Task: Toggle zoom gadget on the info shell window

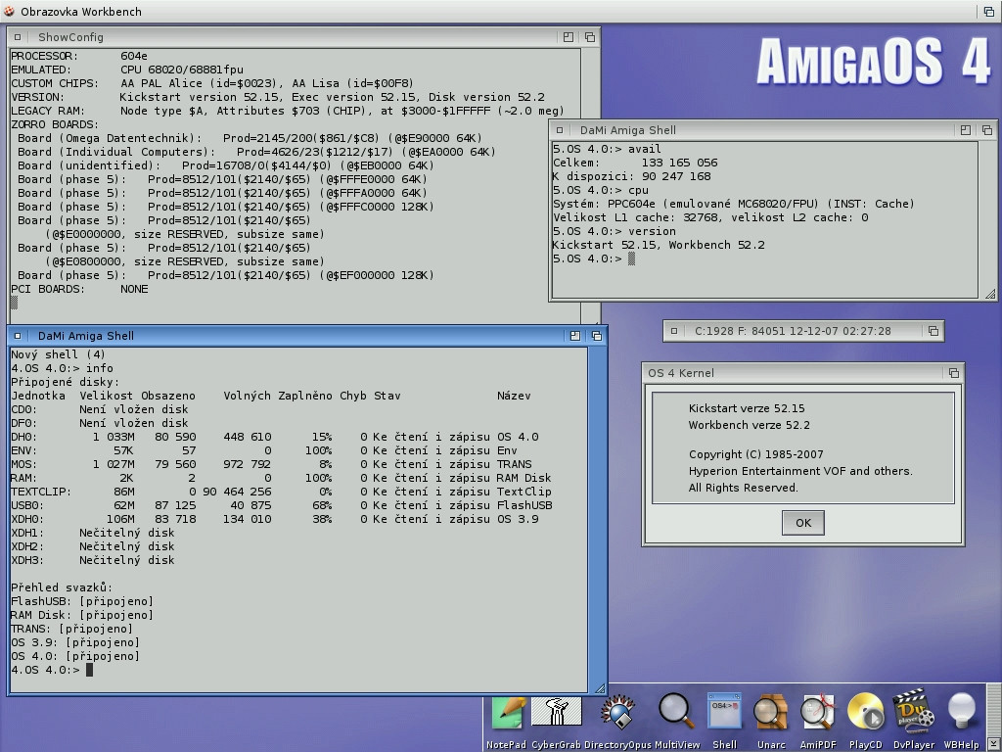Action: (x=574, y=336)
